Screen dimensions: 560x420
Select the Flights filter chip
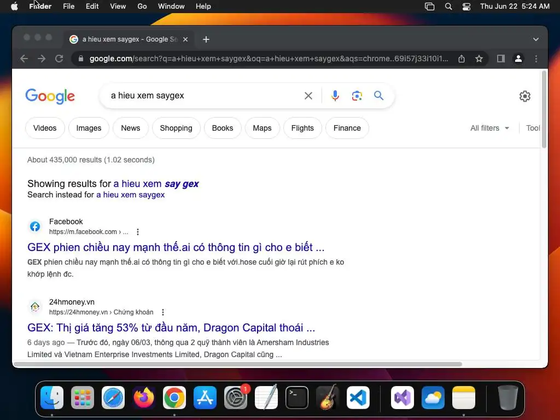[x=302, y=128]
